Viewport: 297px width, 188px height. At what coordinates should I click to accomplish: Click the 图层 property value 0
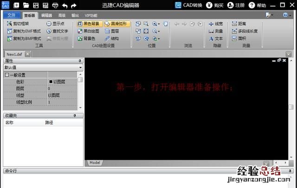coord(62,88)
